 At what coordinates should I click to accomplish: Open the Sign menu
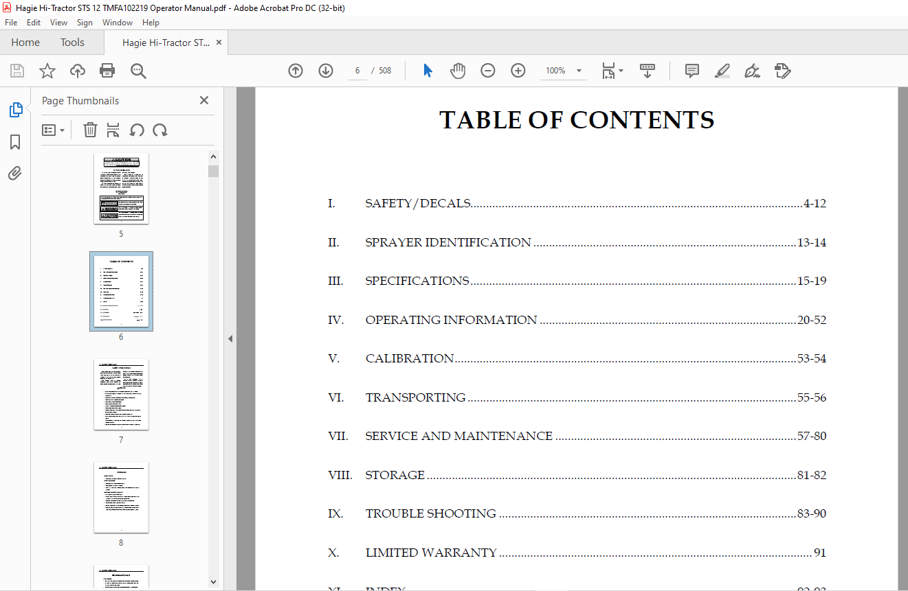click(x=85, y=23)
